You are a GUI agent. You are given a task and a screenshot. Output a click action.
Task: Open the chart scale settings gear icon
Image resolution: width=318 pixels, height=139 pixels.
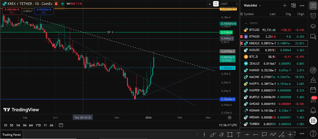pyautogui.click(x=229, y=117)
